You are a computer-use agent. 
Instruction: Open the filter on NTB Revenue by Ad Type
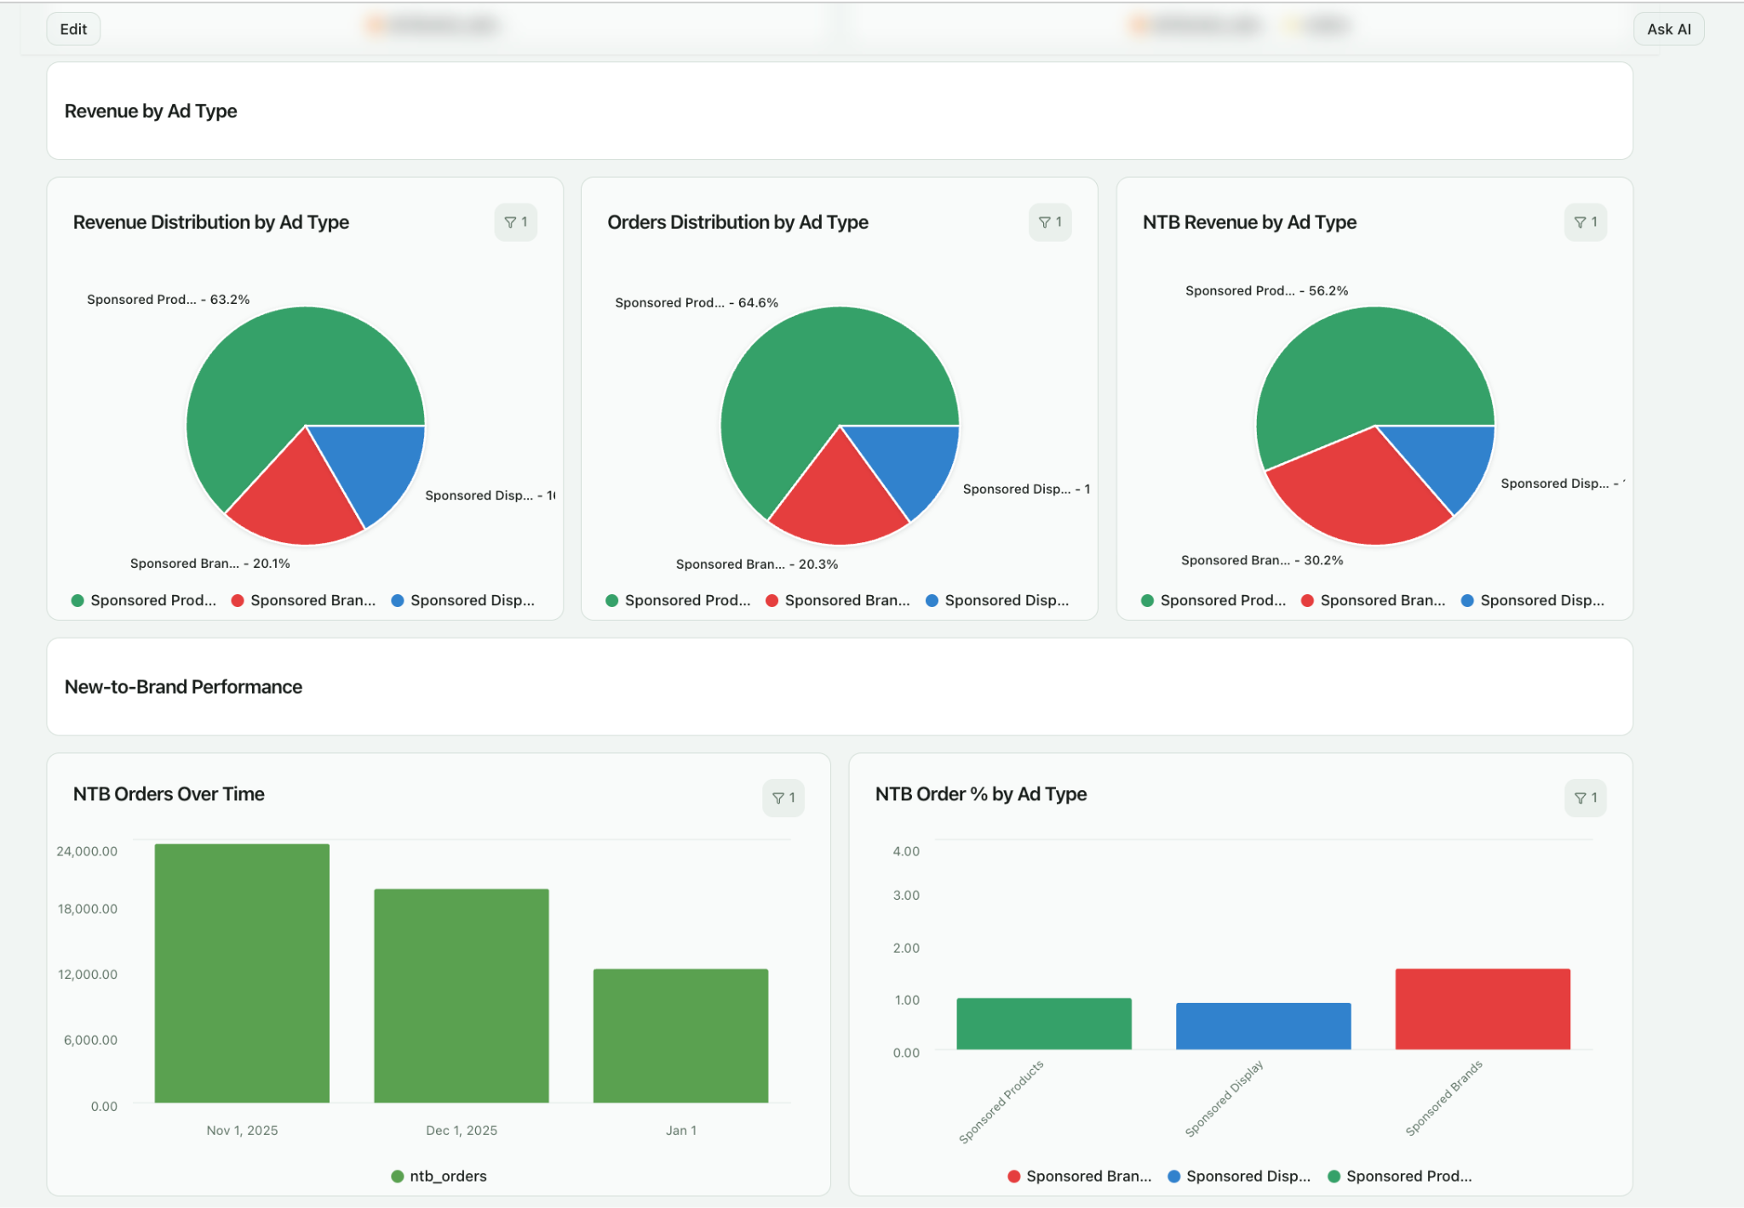point(1585,222)
